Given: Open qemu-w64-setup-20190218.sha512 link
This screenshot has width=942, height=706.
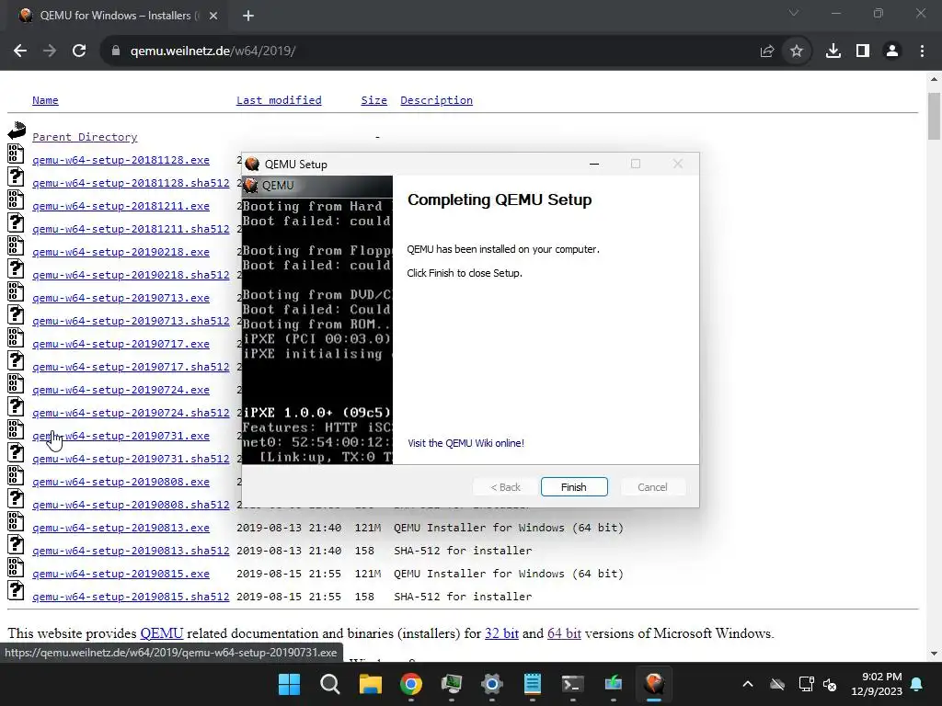Looking at the screenshot, I should click(131, 274).
